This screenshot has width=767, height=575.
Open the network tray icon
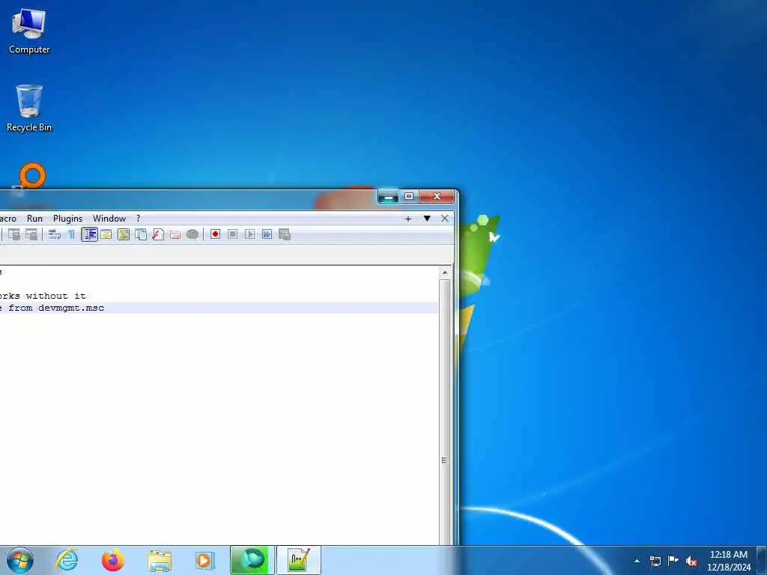pos(655,561)
